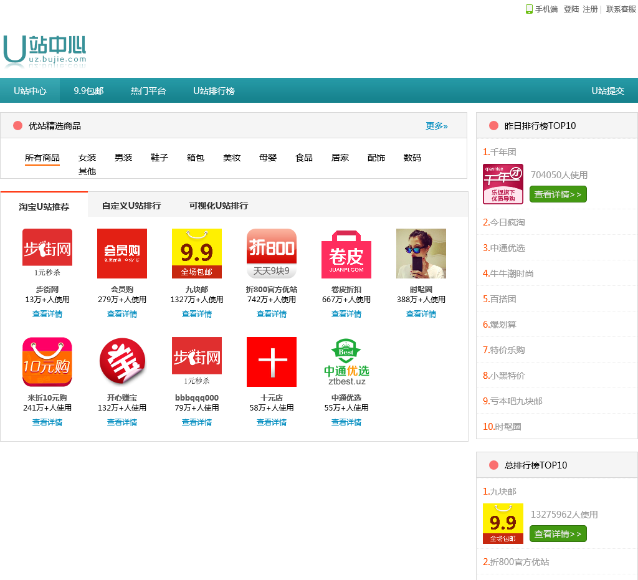The height and width of the screenshot is (580, 638).
Task: Open 5.百搭团 in the ranking
Action: point(499,299)
